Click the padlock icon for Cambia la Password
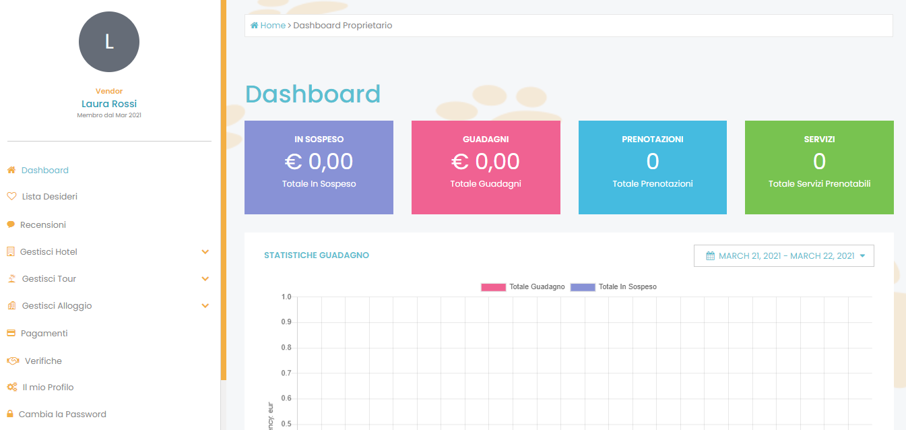The width and height of the screenshot is (906, 430). [10, 414]
